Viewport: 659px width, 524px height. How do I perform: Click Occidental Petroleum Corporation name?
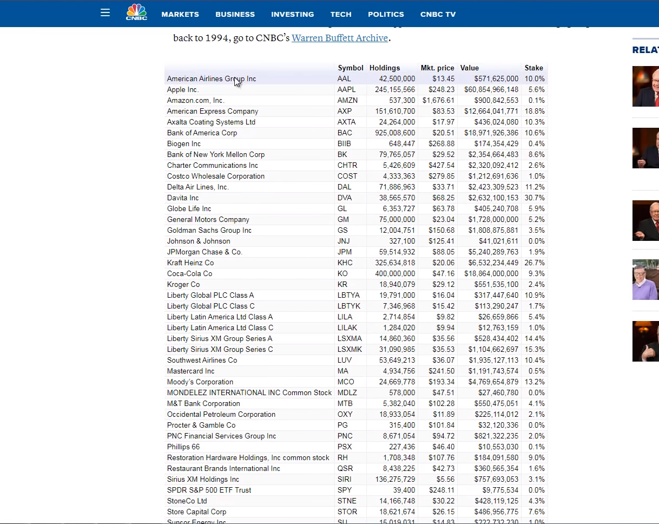pos(221,414)
